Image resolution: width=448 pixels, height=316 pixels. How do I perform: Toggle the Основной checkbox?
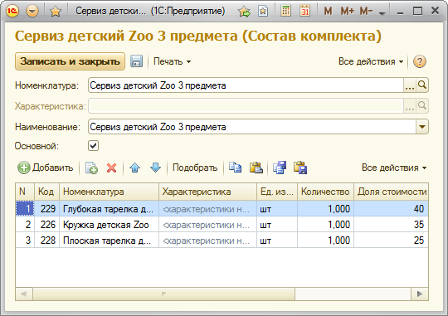pyautogui.click(x=94, y=146)
